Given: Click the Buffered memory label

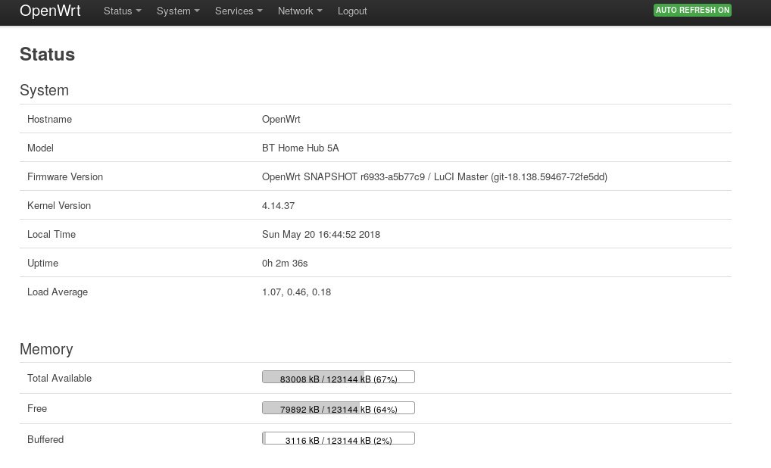Looking at the screenshot, I should (x=45, y=439).
